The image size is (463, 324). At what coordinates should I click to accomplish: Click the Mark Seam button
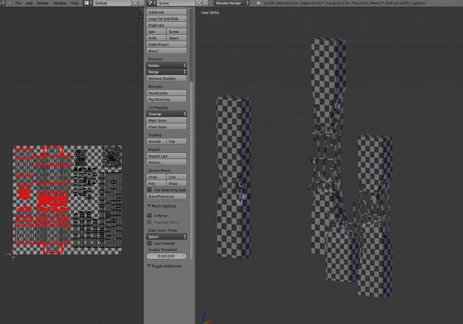(166, 121)
